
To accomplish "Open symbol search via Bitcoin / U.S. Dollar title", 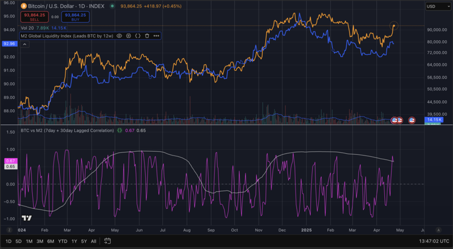I will tap(66, 6).
